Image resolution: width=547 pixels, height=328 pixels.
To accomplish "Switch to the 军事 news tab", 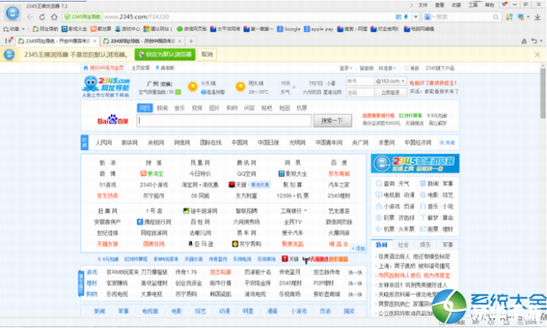I will (448, 245).
